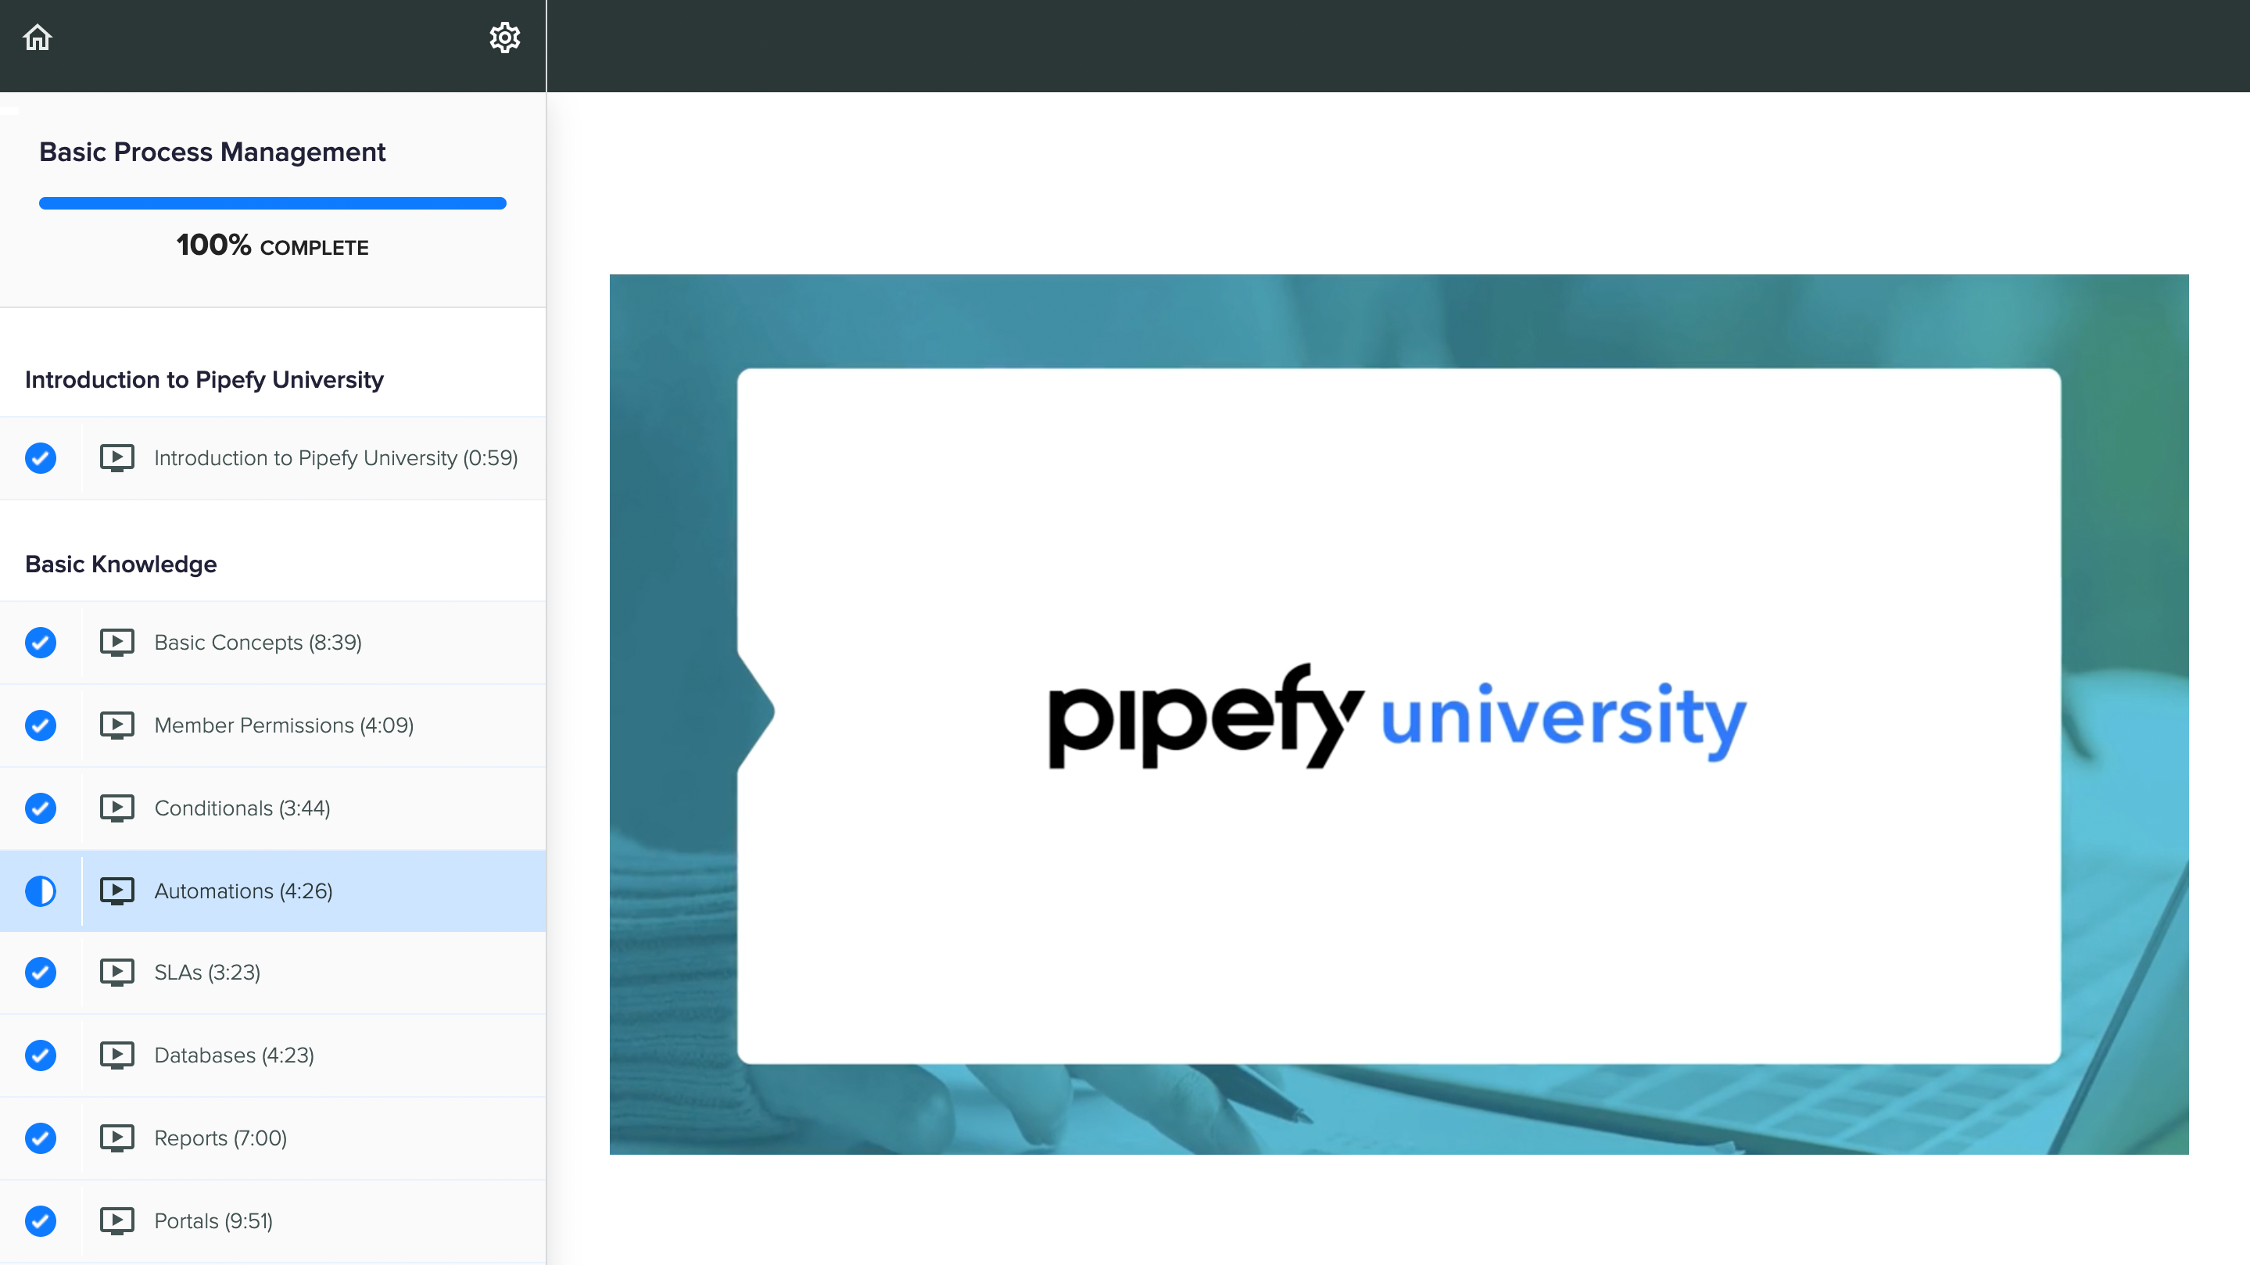Image resolution: width=2250 pixels, height=1265 pixels.
Task: Open the Basic Concepts (8:39) lesson
Action: tap(273, 642)
